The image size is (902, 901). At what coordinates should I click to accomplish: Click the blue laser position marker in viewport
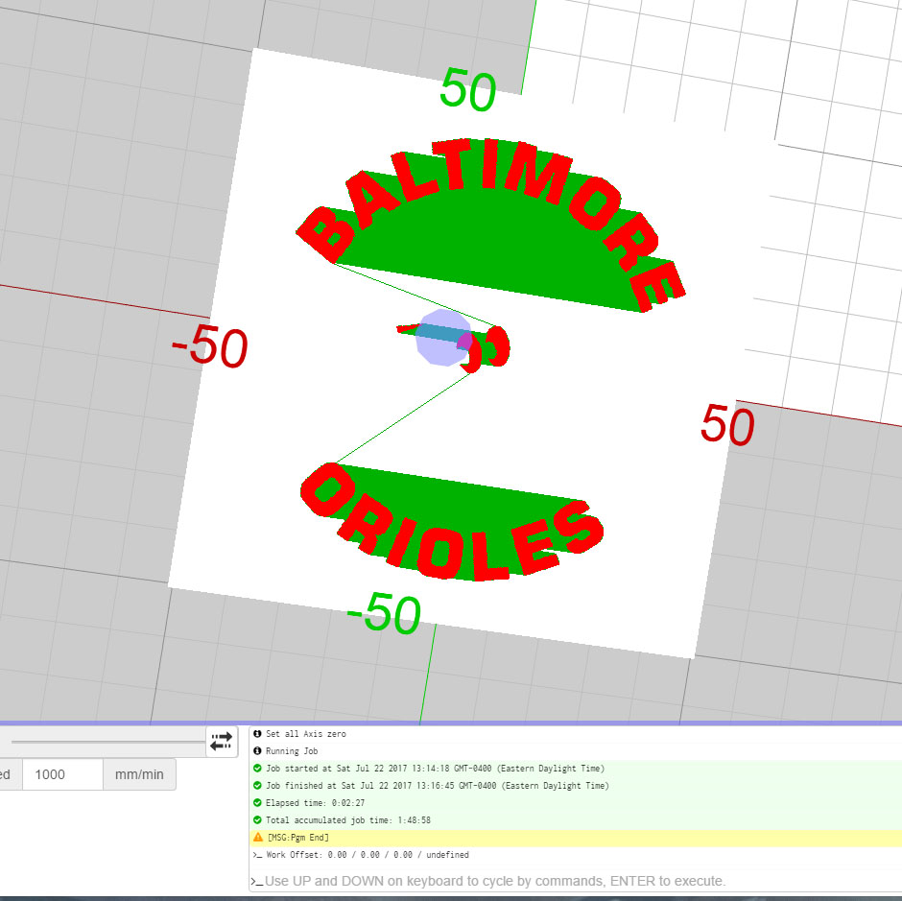[x=443, y=337]
